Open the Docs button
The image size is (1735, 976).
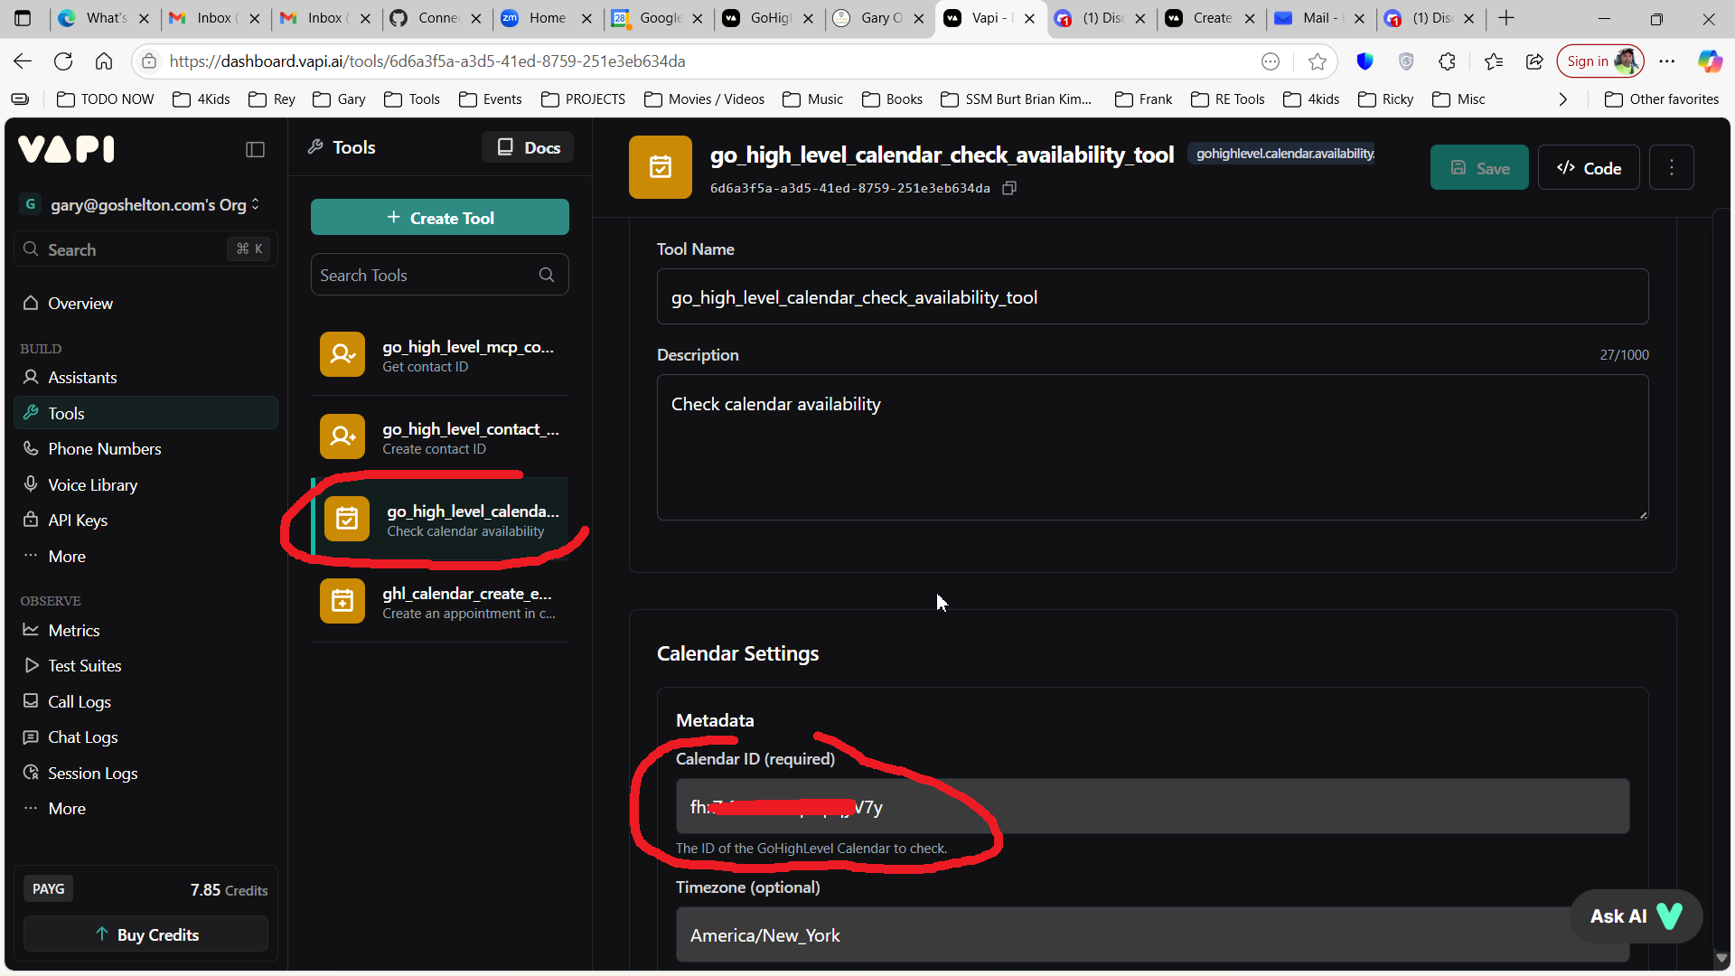click(528, 147)
